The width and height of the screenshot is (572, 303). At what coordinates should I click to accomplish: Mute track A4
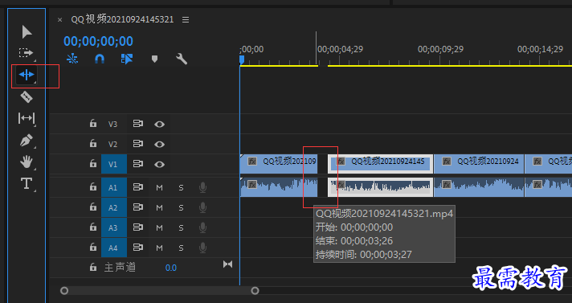pyautogui.click(x=159, y=248)
